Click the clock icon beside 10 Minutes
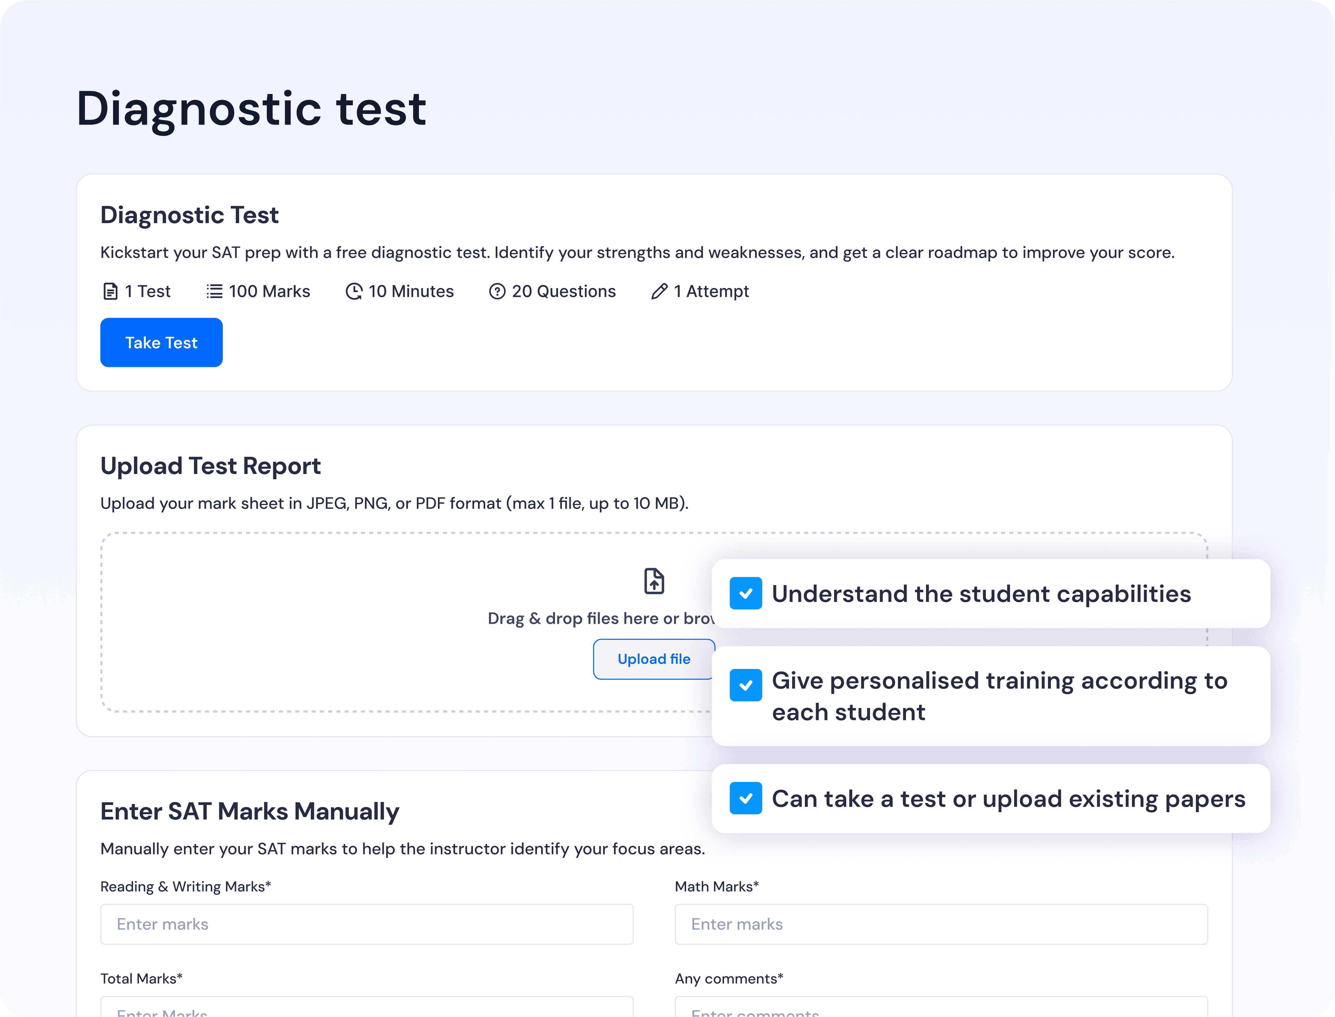This screenshot has height=1017, width=1335. point(354,292)
